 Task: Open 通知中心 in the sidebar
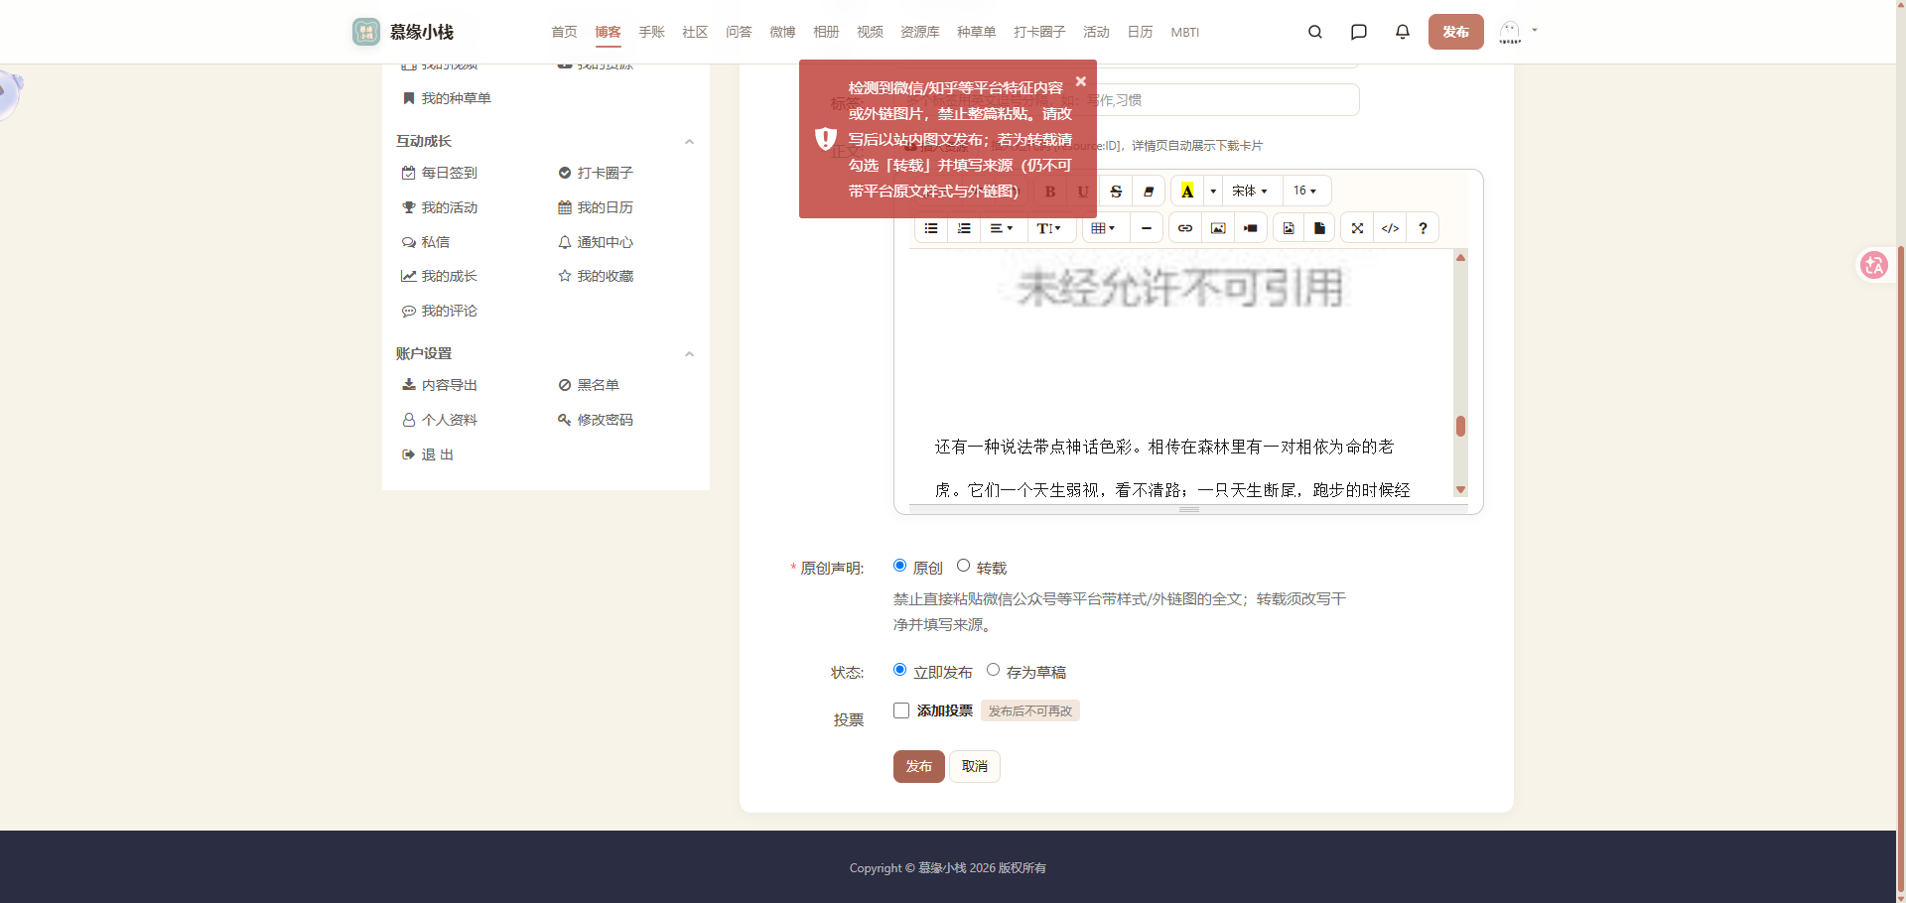(x=595, y=242)
